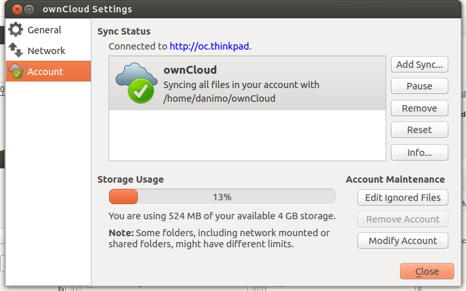Click the Add Sync... button

click(x=420, y=65)
